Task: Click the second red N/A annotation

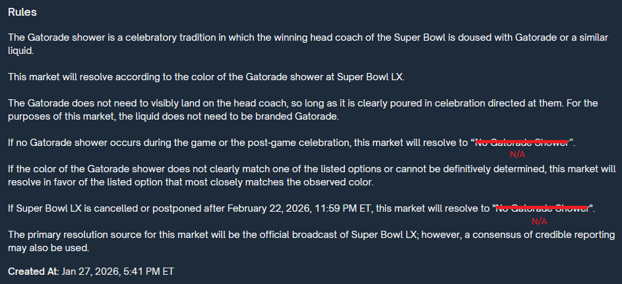Action: click(x=539, y=221)
